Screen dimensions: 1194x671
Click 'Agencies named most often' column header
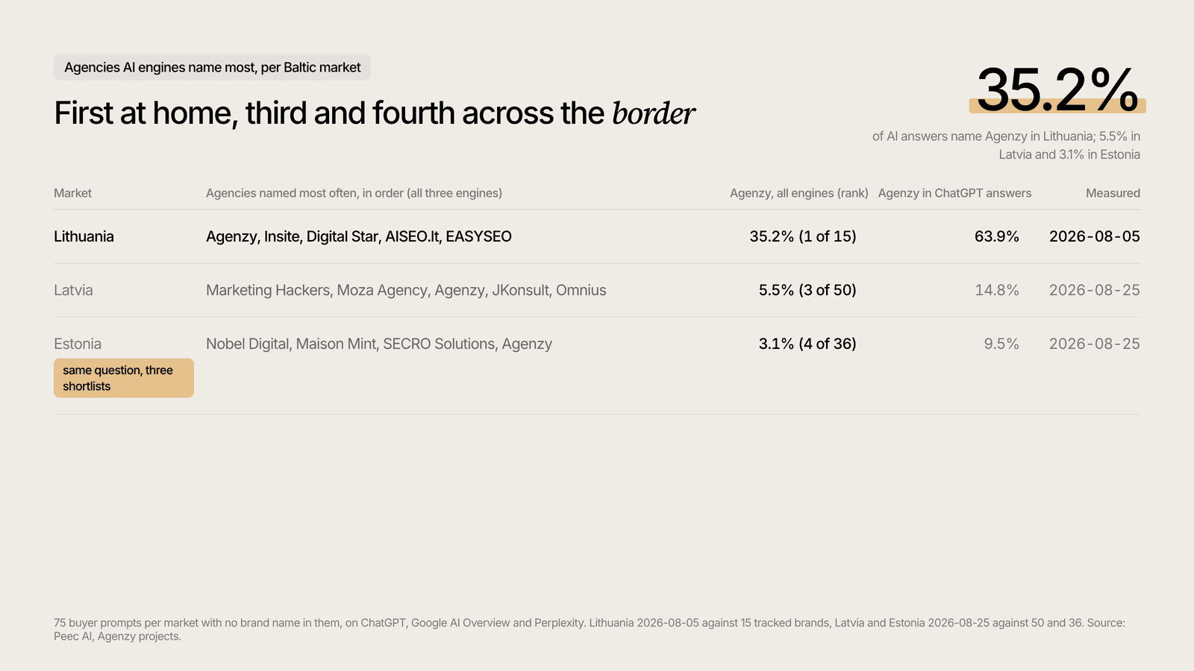[354, 193]
